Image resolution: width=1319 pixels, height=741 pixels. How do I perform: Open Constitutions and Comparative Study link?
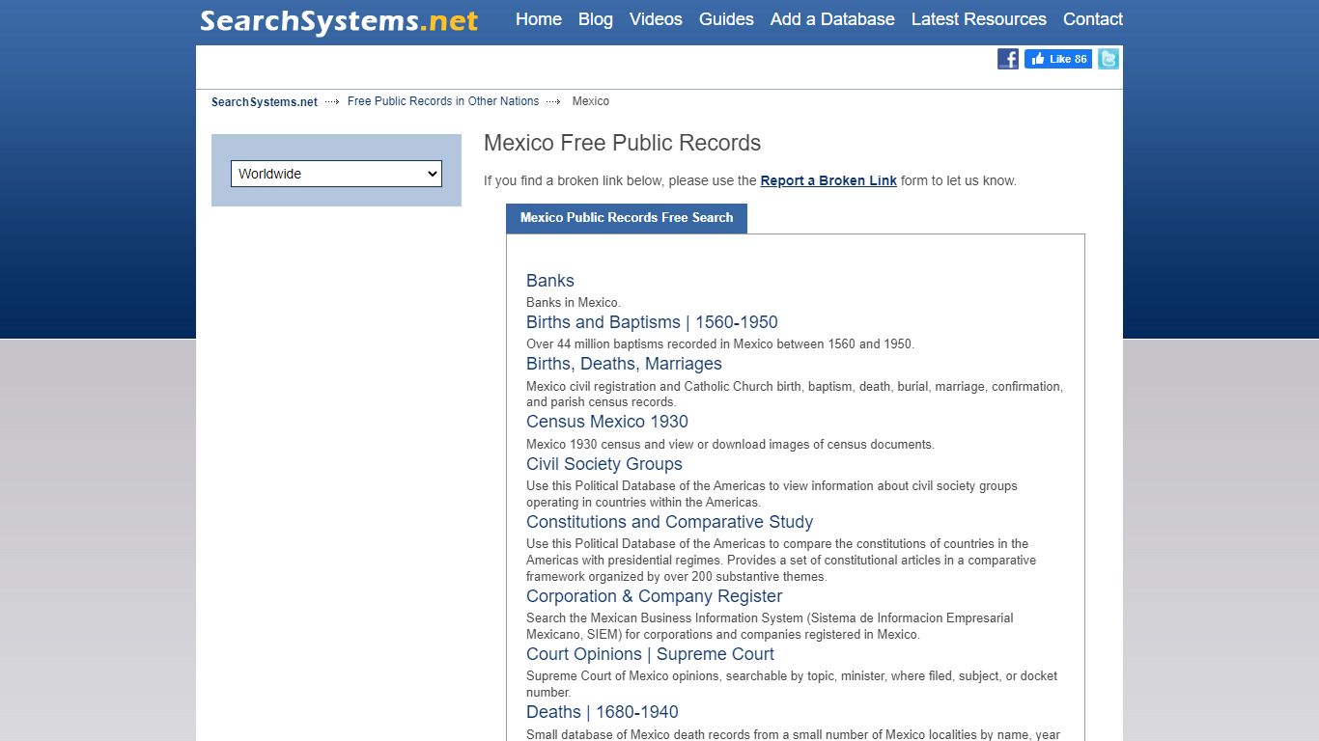pos(670,522)
